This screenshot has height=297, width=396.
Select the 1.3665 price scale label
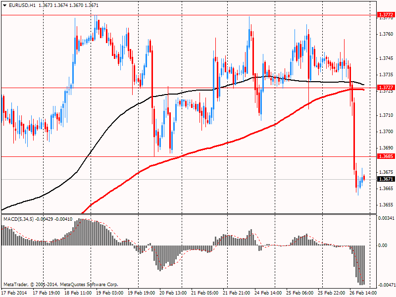pyautogui.click(x=386, y=189)
